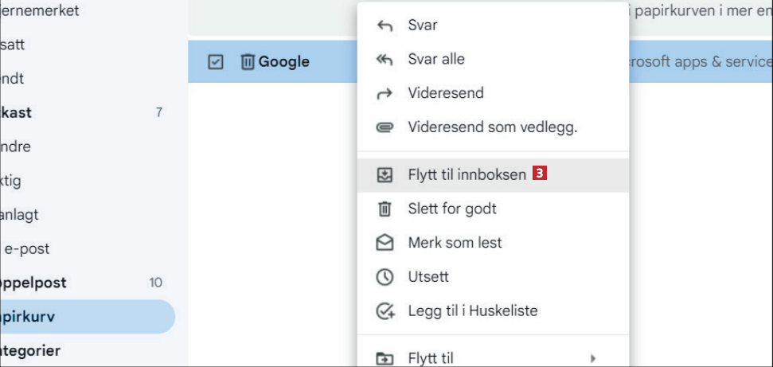Click the reply arrow icon next to Svar
Image resolution: width=773 pixels, height=367 pixels.
point(385,25)
